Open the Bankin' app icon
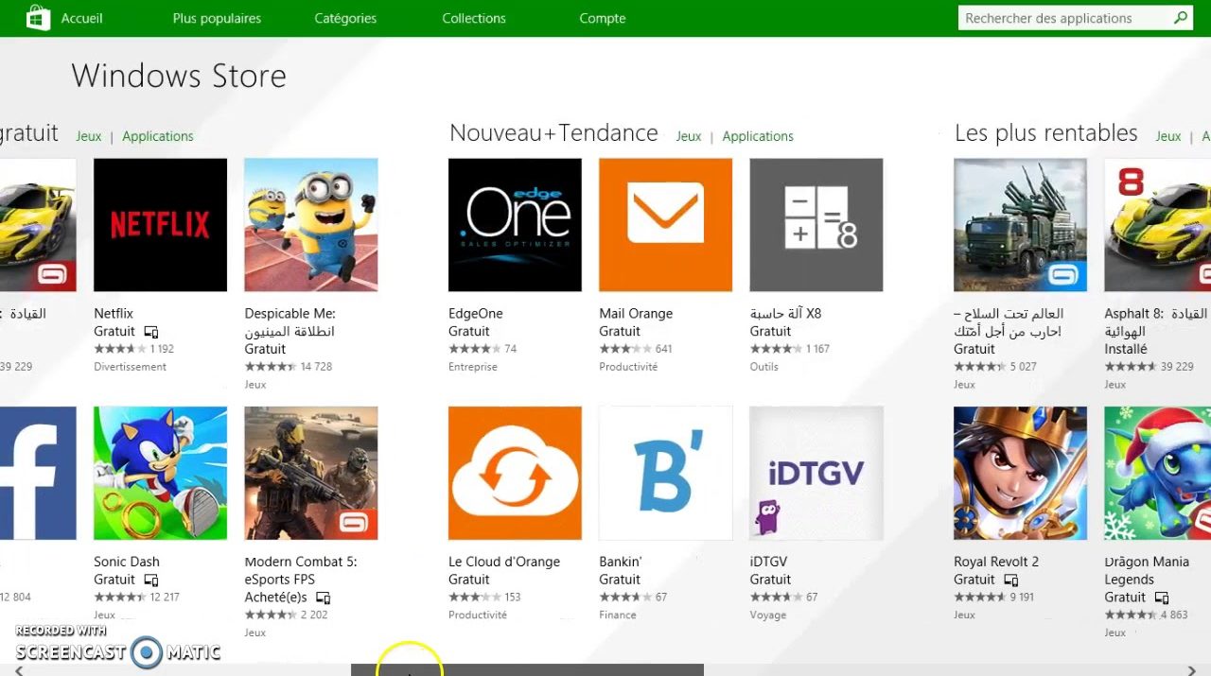The image size is (1211, 676). pyautogui.click(x=665, y=473)
